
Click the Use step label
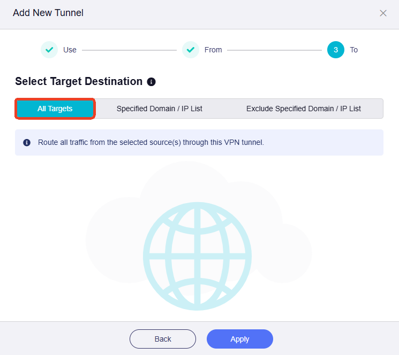click(x=70, y=50)
